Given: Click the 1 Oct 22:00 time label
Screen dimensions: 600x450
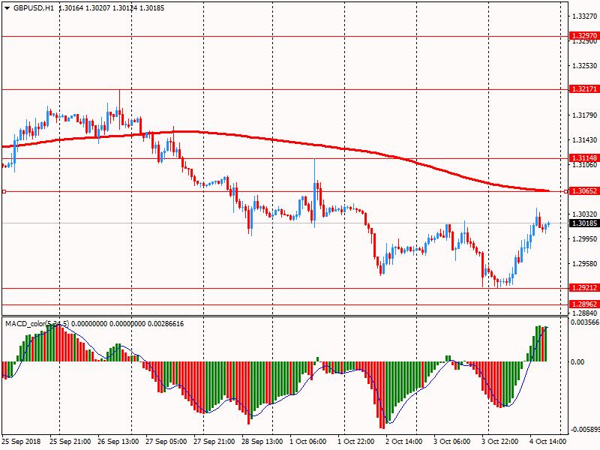Looking at the screenshot, I should [x=355, y=441].
